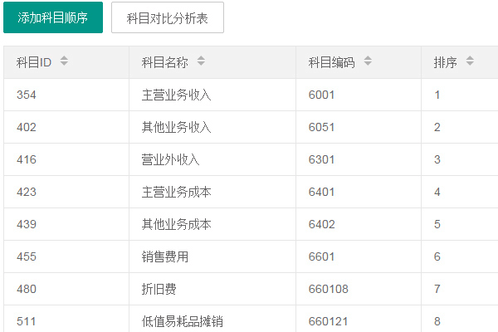Open the 科目对比分析表 button
The image size is (498, 332).
168,17
